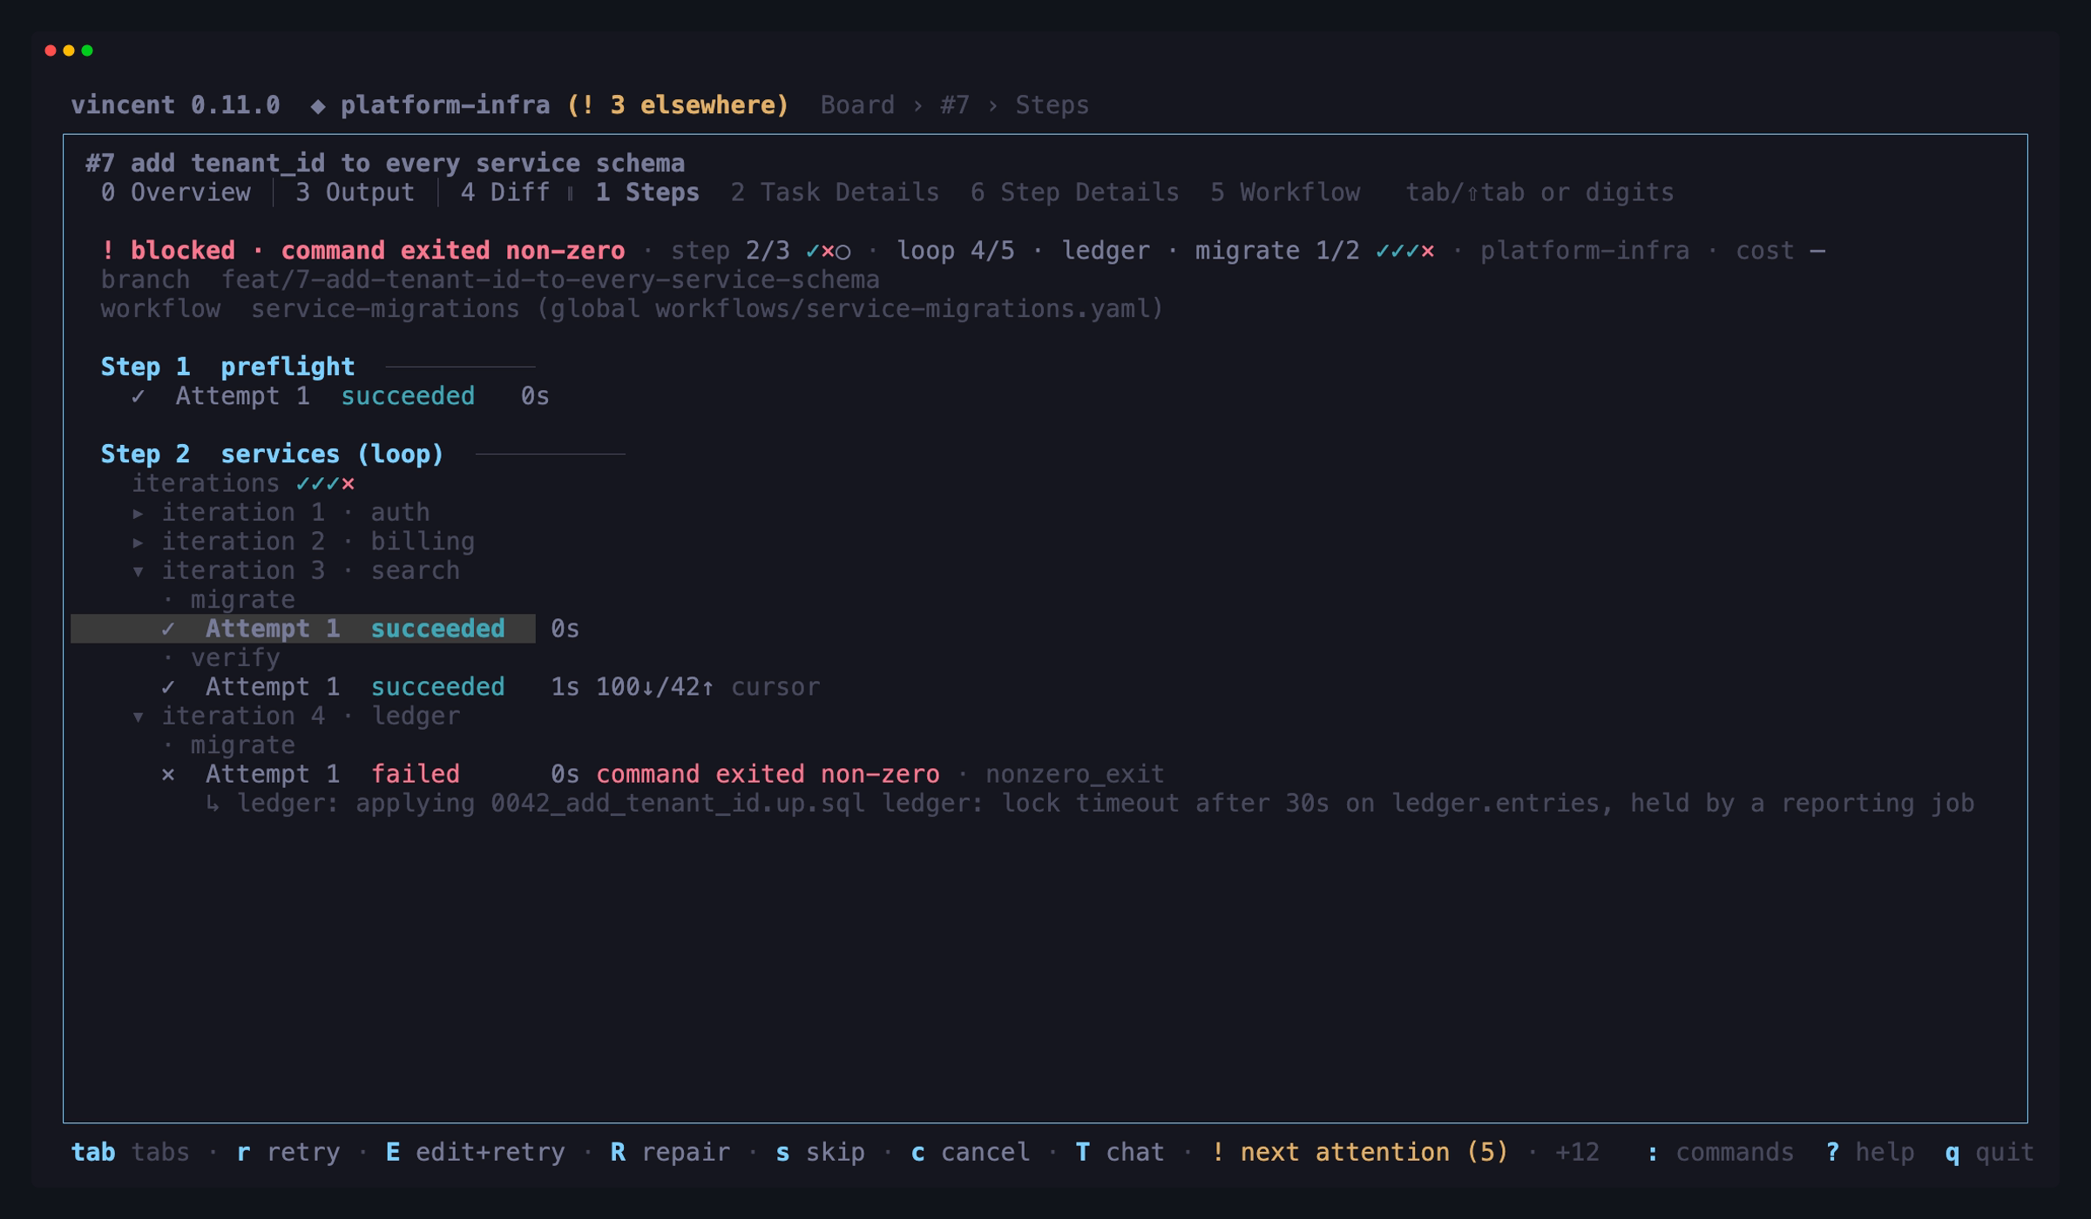Click the 'c cancel' shortcut

[x=970, y=1152]
